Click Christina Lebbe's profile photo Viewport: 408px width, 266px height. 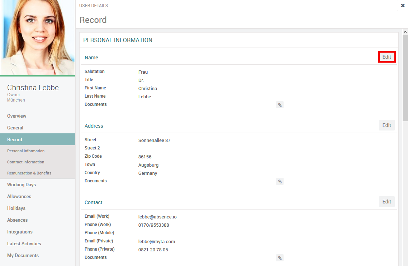38,38
